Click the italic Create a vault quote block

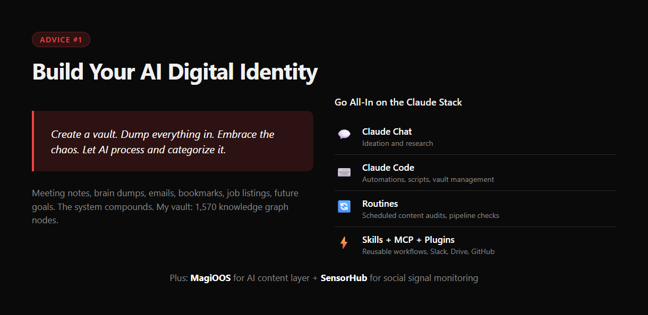click(173, 141)
